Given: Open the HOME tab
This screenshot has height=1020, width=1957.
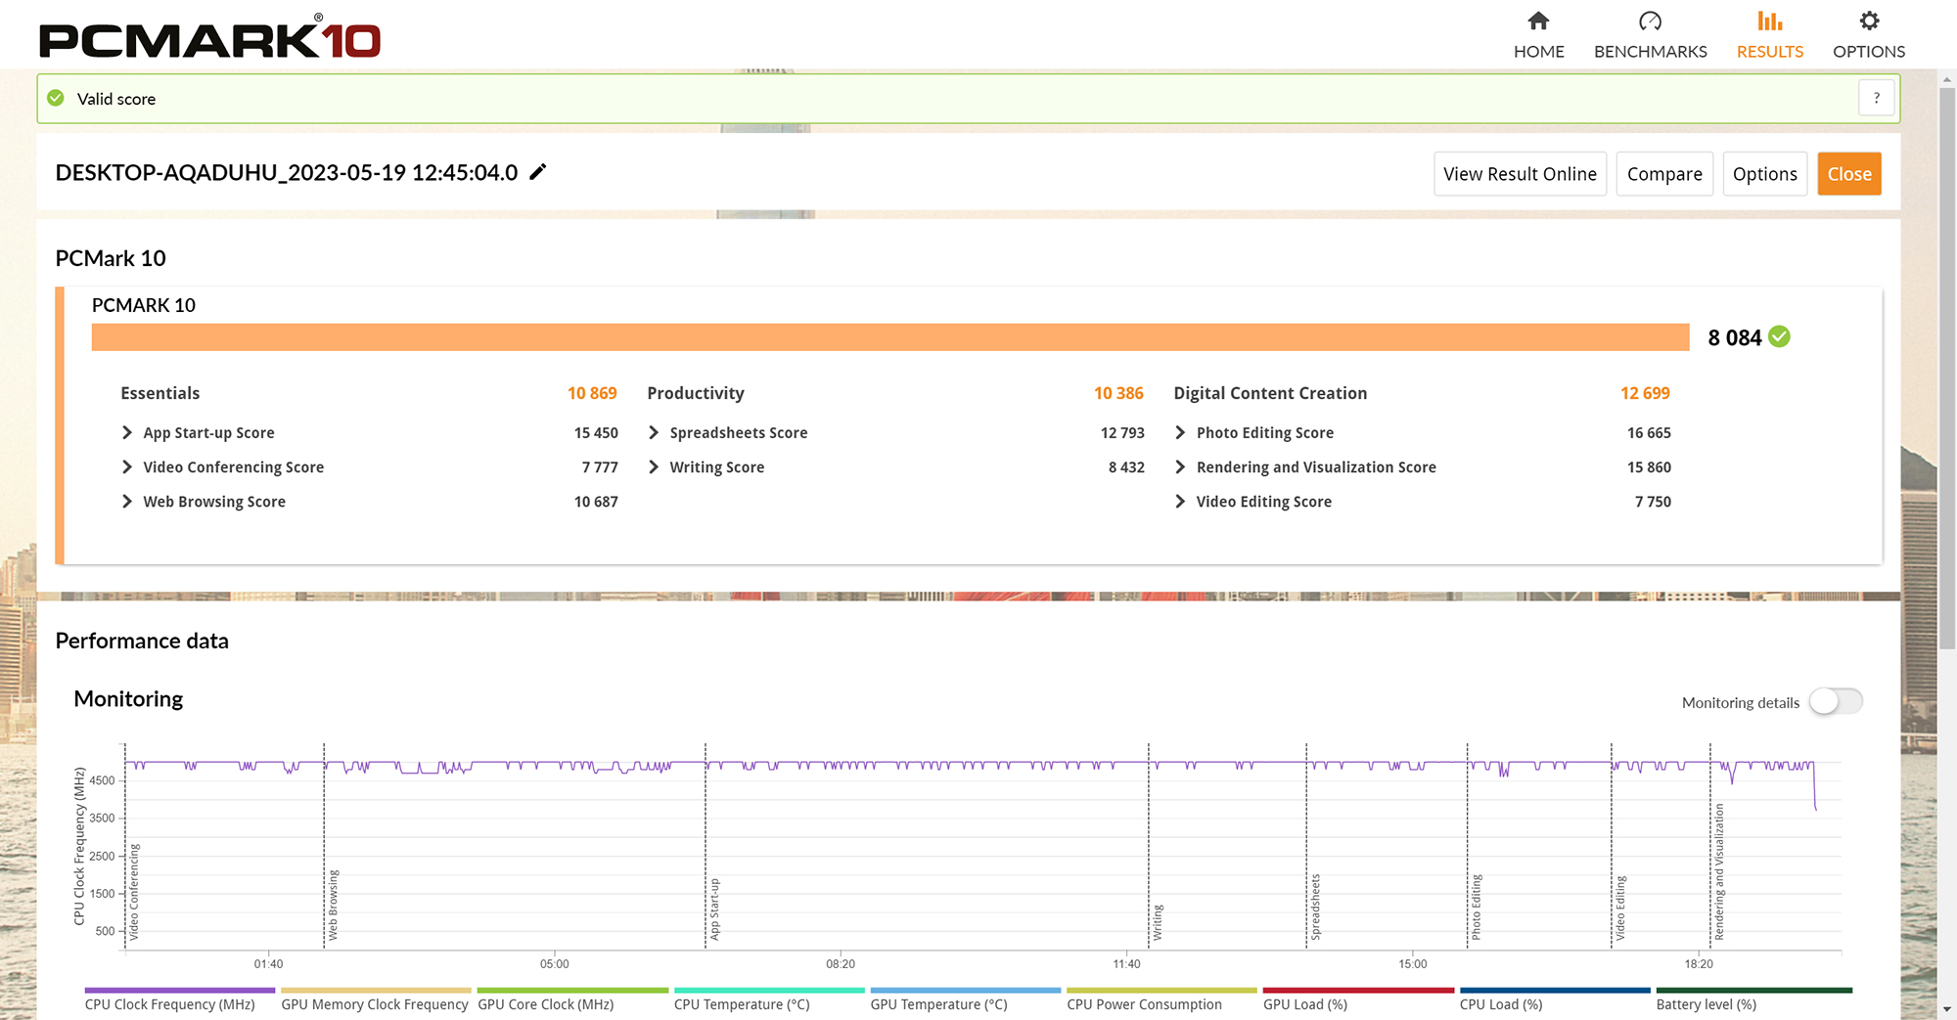Looking at the screenshot, I should click(1538, 35).
